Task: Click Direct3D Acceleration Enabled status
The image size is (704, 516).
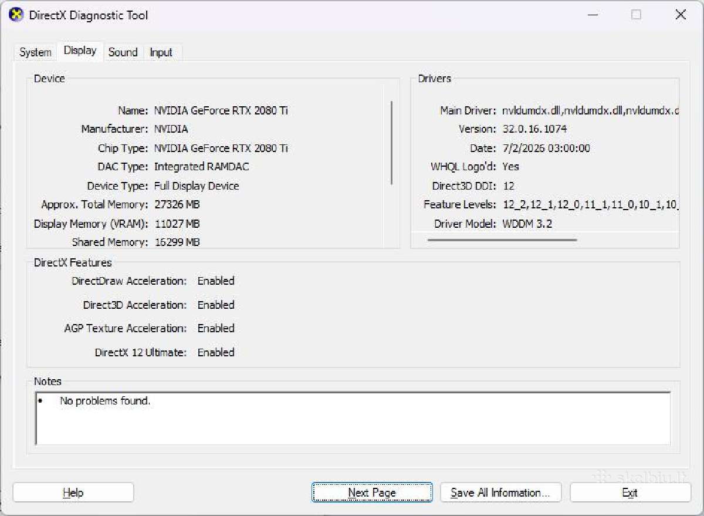Action: [x=216, y=305]
